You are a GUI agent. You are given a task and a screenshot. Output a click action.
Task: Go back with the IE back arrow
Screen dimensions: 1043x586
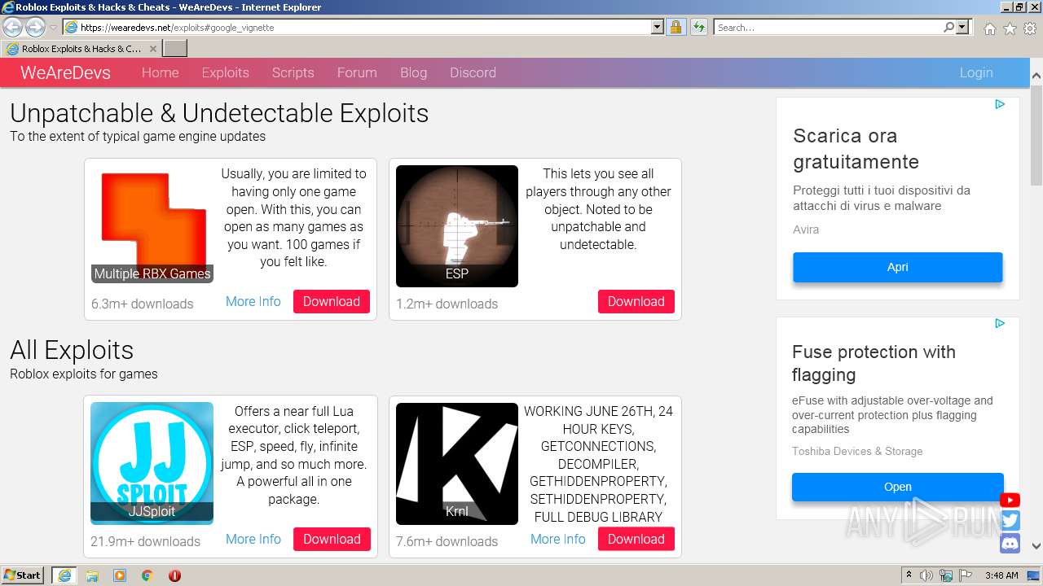click(12, 28)
